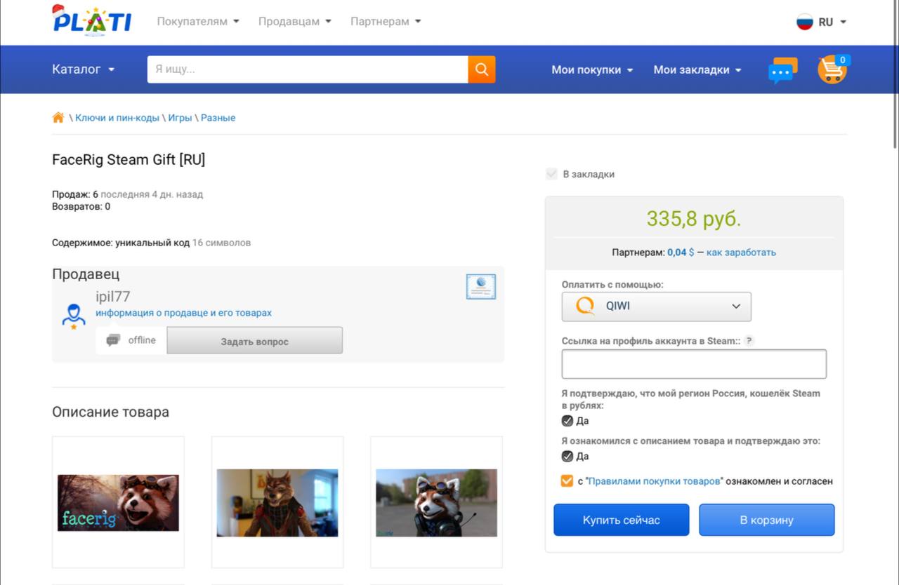Viewport: 899px width, 585px height.
Task: Click the Russian flag icon
Action: (x=804, y=22)
